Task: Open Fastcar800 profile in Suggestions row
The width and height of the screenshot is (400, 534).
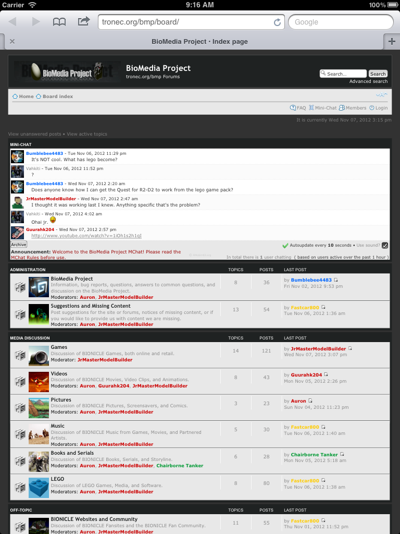Action: 305,308
